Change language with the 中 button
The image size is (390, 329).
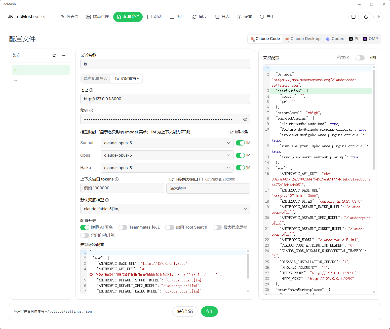(x=378, y=17)
